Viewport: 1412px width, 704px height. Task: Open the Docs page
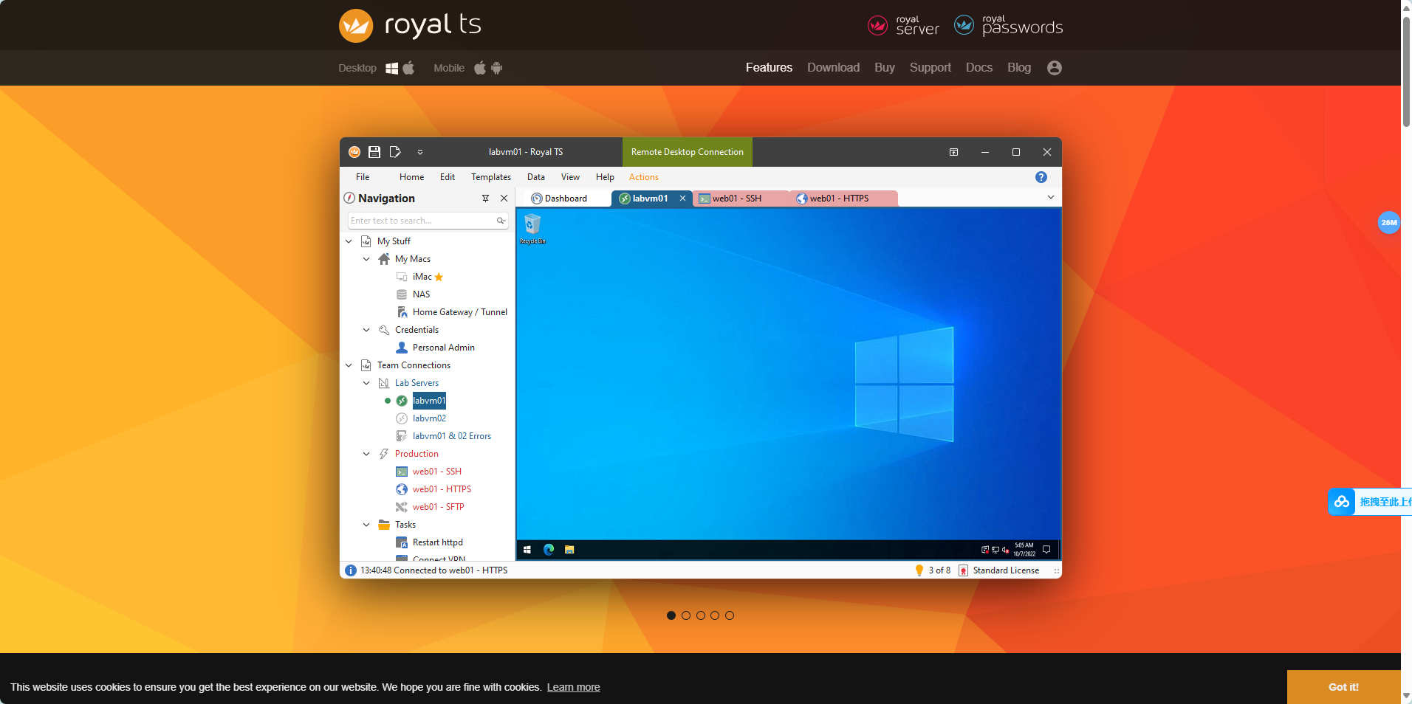point(979,67)
